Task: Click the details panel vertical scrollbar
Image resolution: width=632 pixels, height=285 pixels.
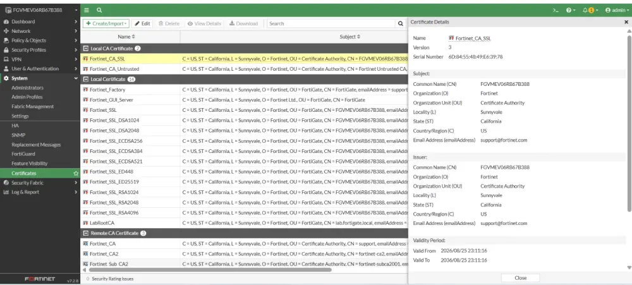Action: pyautogui.click(x=629, y=123)
